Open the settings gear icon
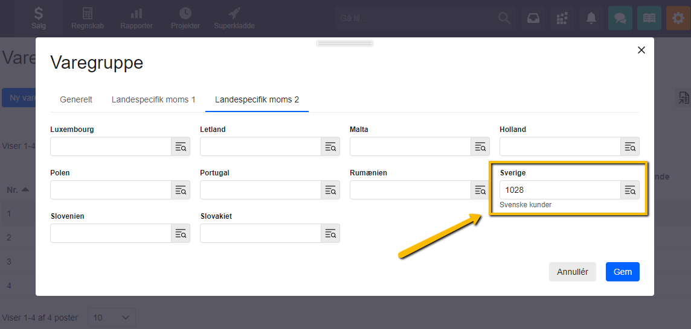 [x=678, y=18]
